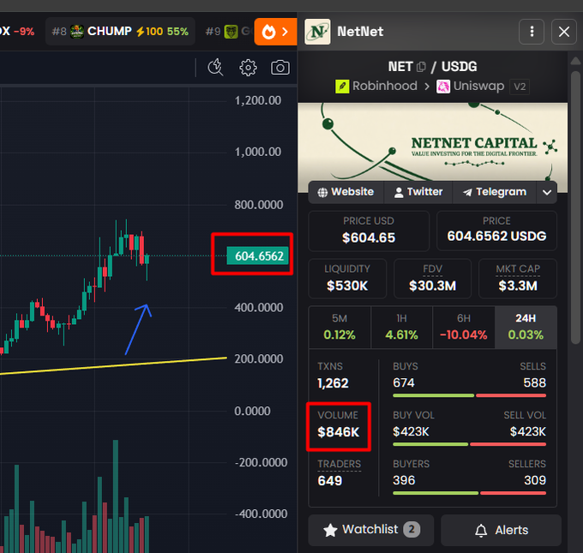
Task: Click the PRICE 604.6562 USDG box
Action: tap(496, 231)
